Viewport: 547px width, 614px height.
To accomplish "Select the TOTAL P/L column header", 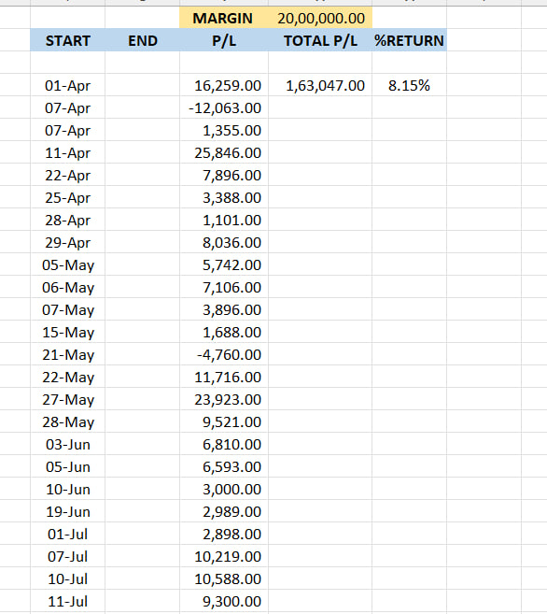I will (320, 40).
